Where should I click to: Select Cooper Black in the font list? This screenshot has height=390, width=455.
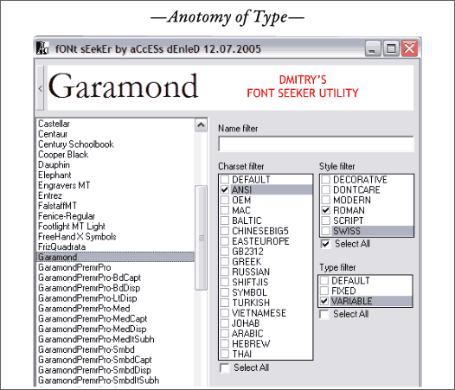pos(63,155)
